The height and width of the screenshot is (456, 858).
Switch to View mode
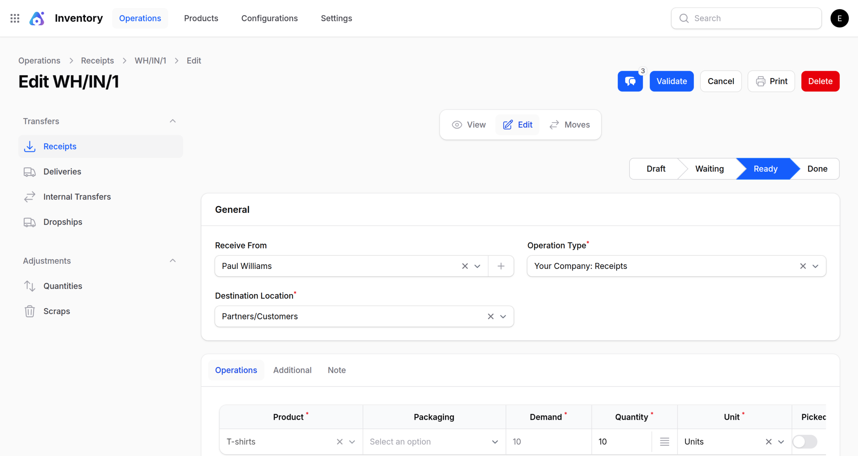pyautogui.click(x=469, y=125)
